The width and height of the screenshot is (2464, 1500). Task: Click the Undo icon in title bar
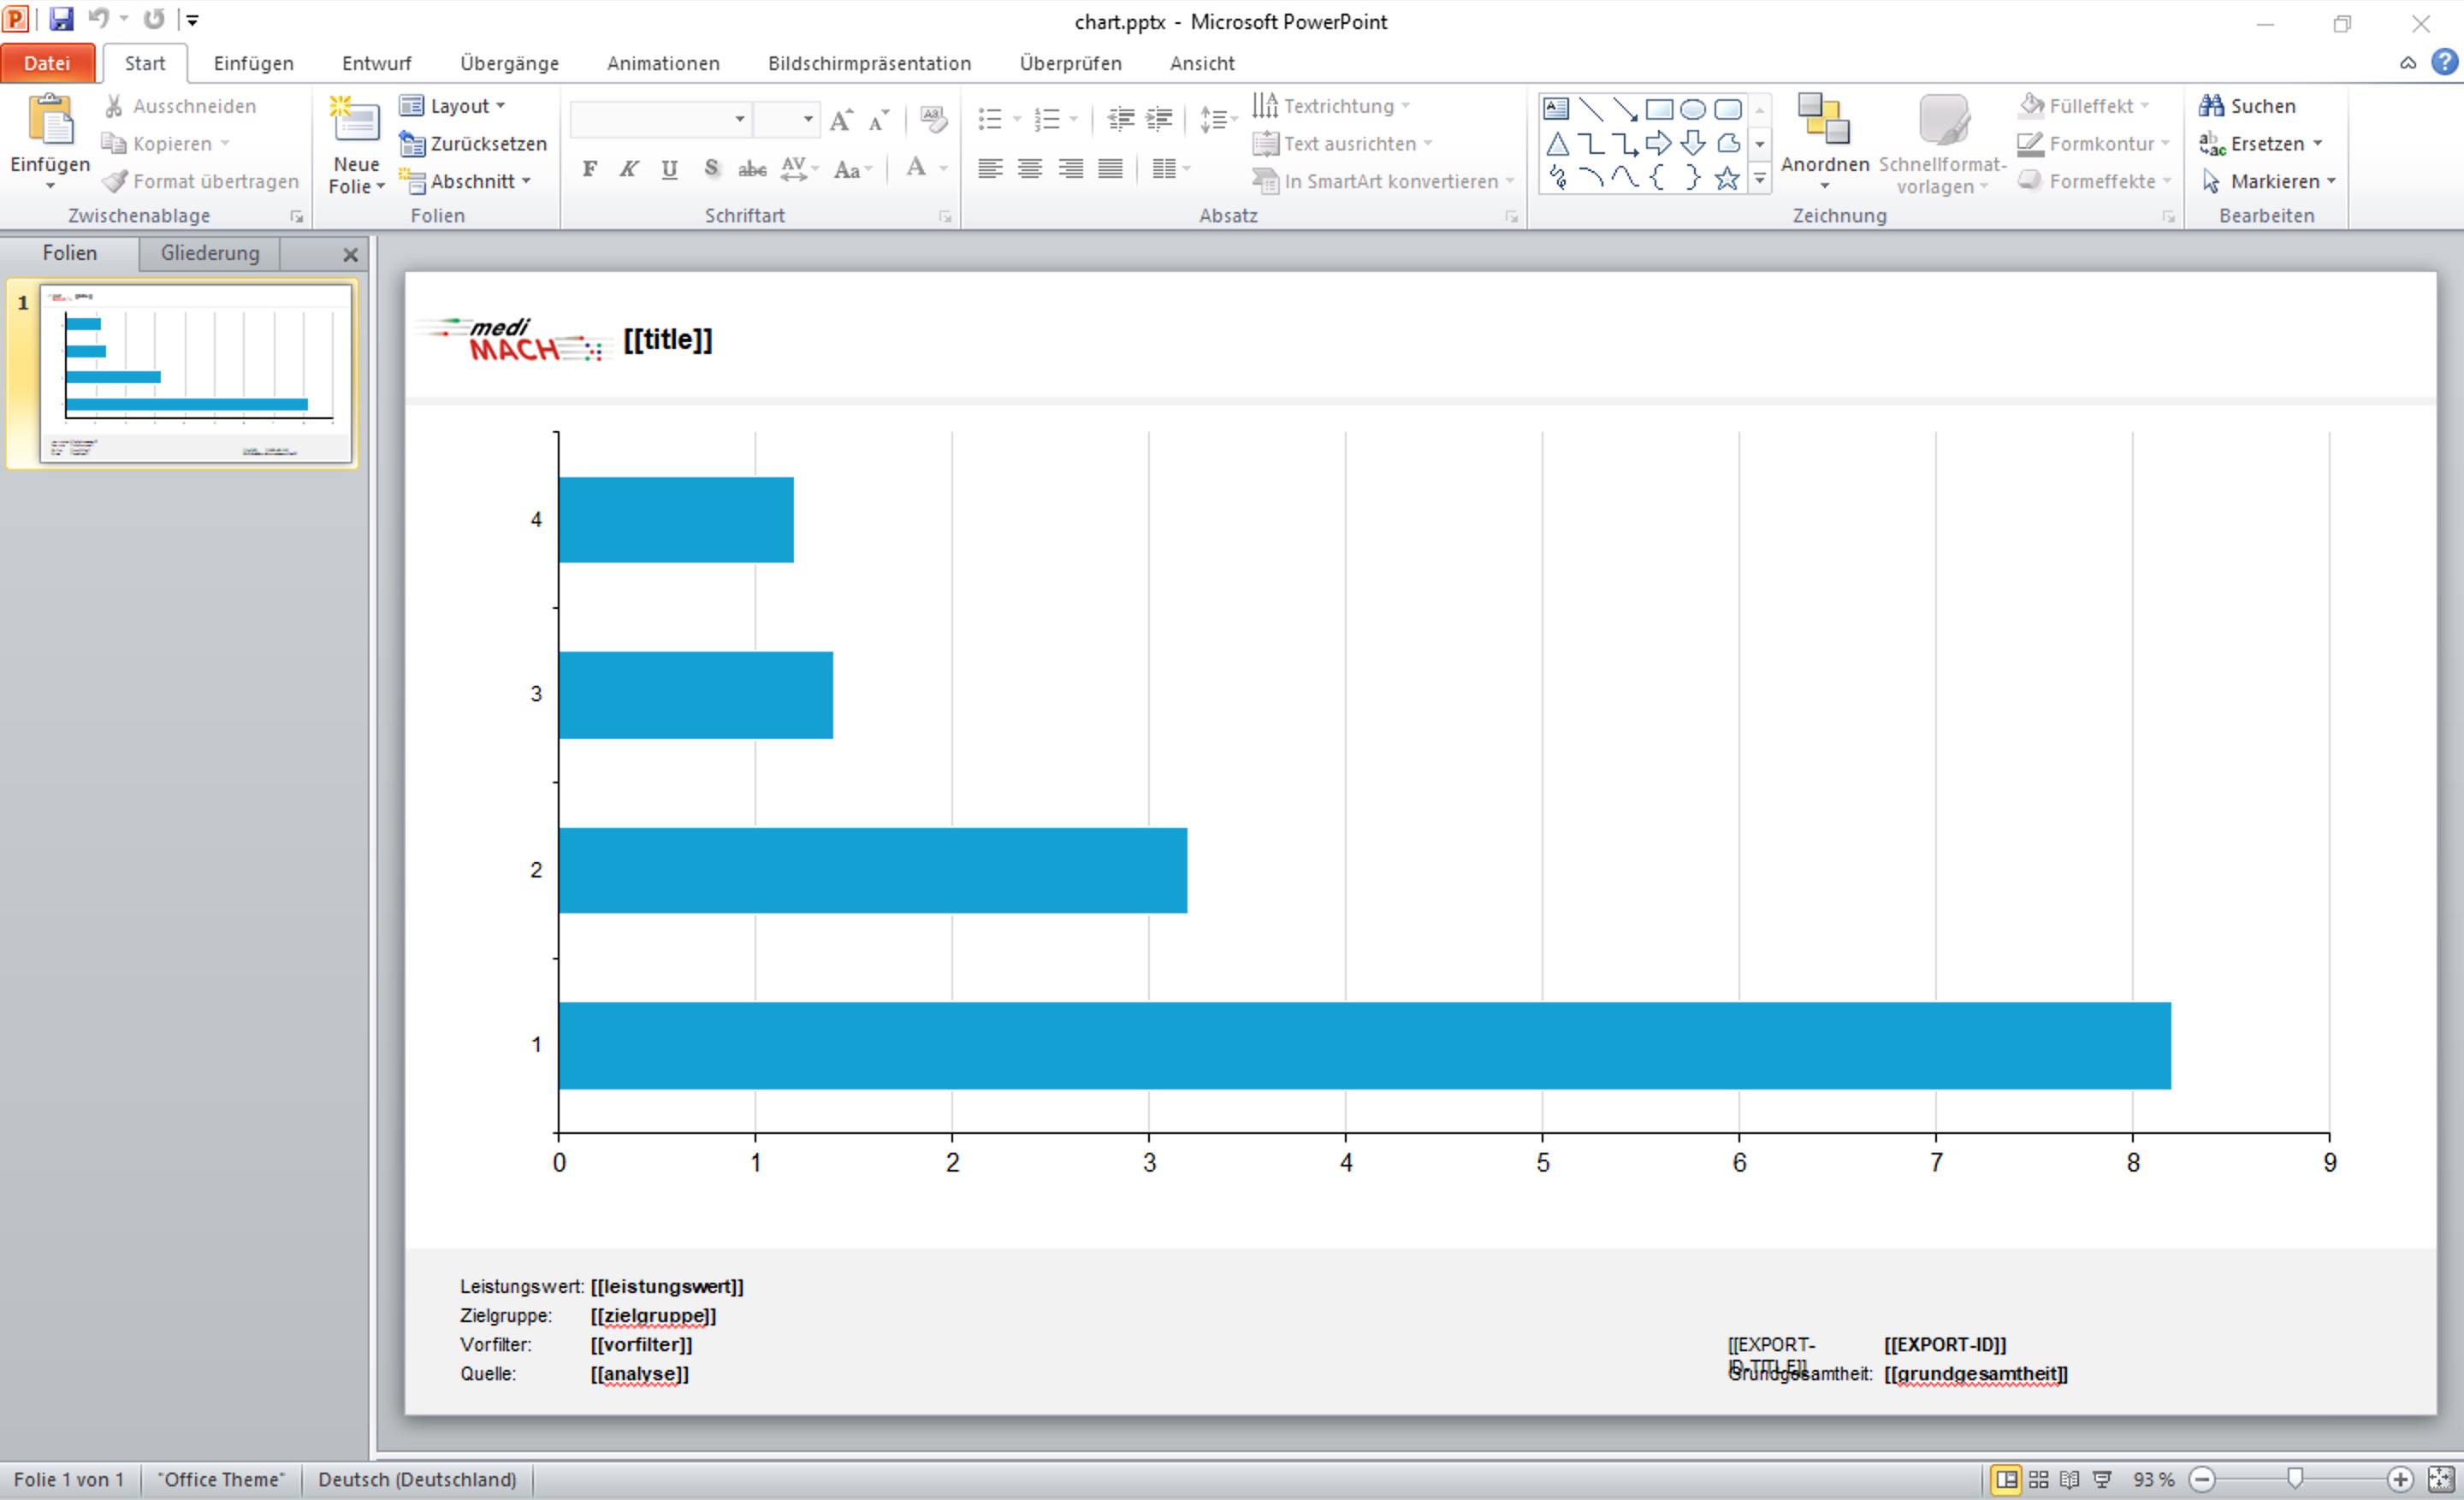(99, 19)
